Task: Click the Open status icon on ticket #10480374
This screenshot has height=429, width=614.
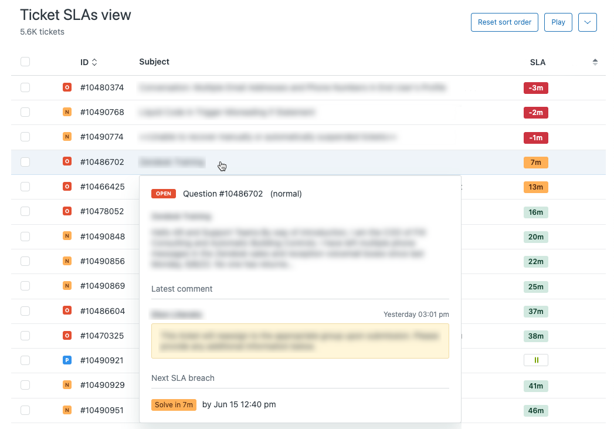Action: click(x=67, y=87)
